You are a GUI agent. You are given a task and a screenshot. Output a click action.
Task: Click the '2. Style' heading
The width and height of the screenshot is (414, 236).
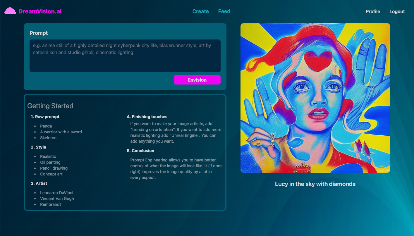click(x=38, y=147)
